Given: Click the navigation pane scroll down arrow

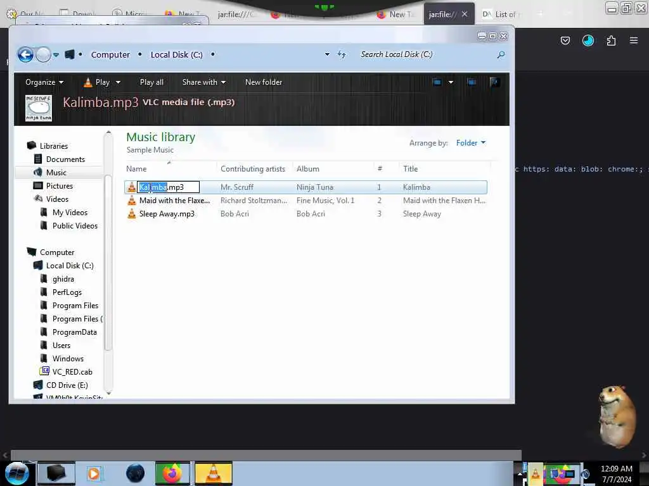Looking at the screenshot, I should [108, 393].
